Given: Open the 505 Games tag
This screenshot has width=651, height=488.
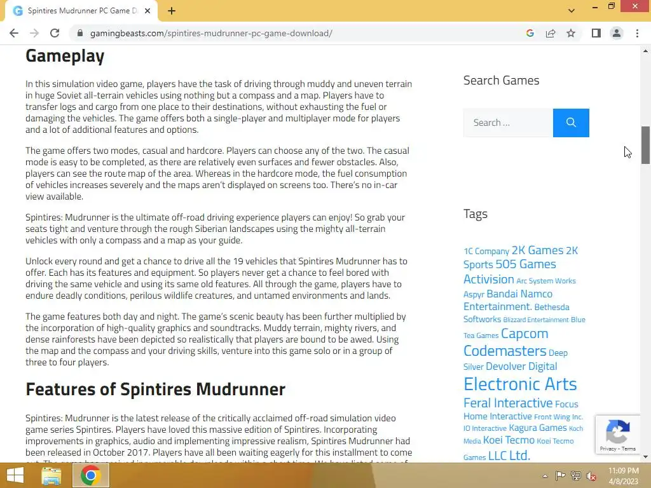Looking at the screenshot, I should coord(525,264).
